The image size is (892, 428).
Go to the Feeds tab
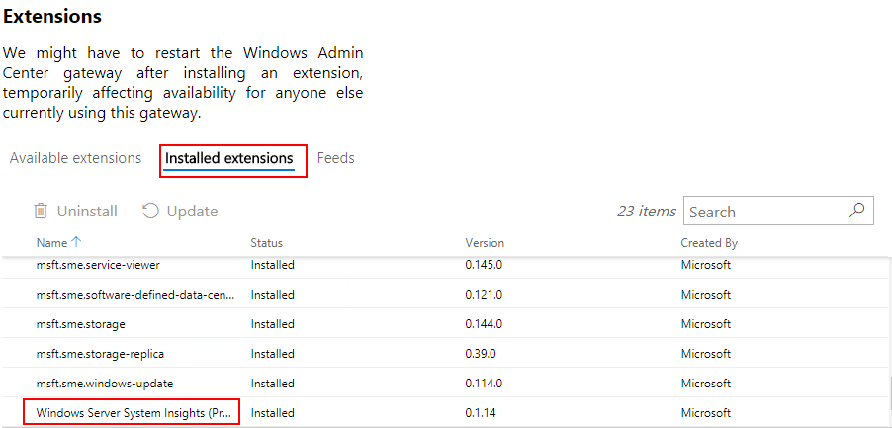[x=336, y=158]
